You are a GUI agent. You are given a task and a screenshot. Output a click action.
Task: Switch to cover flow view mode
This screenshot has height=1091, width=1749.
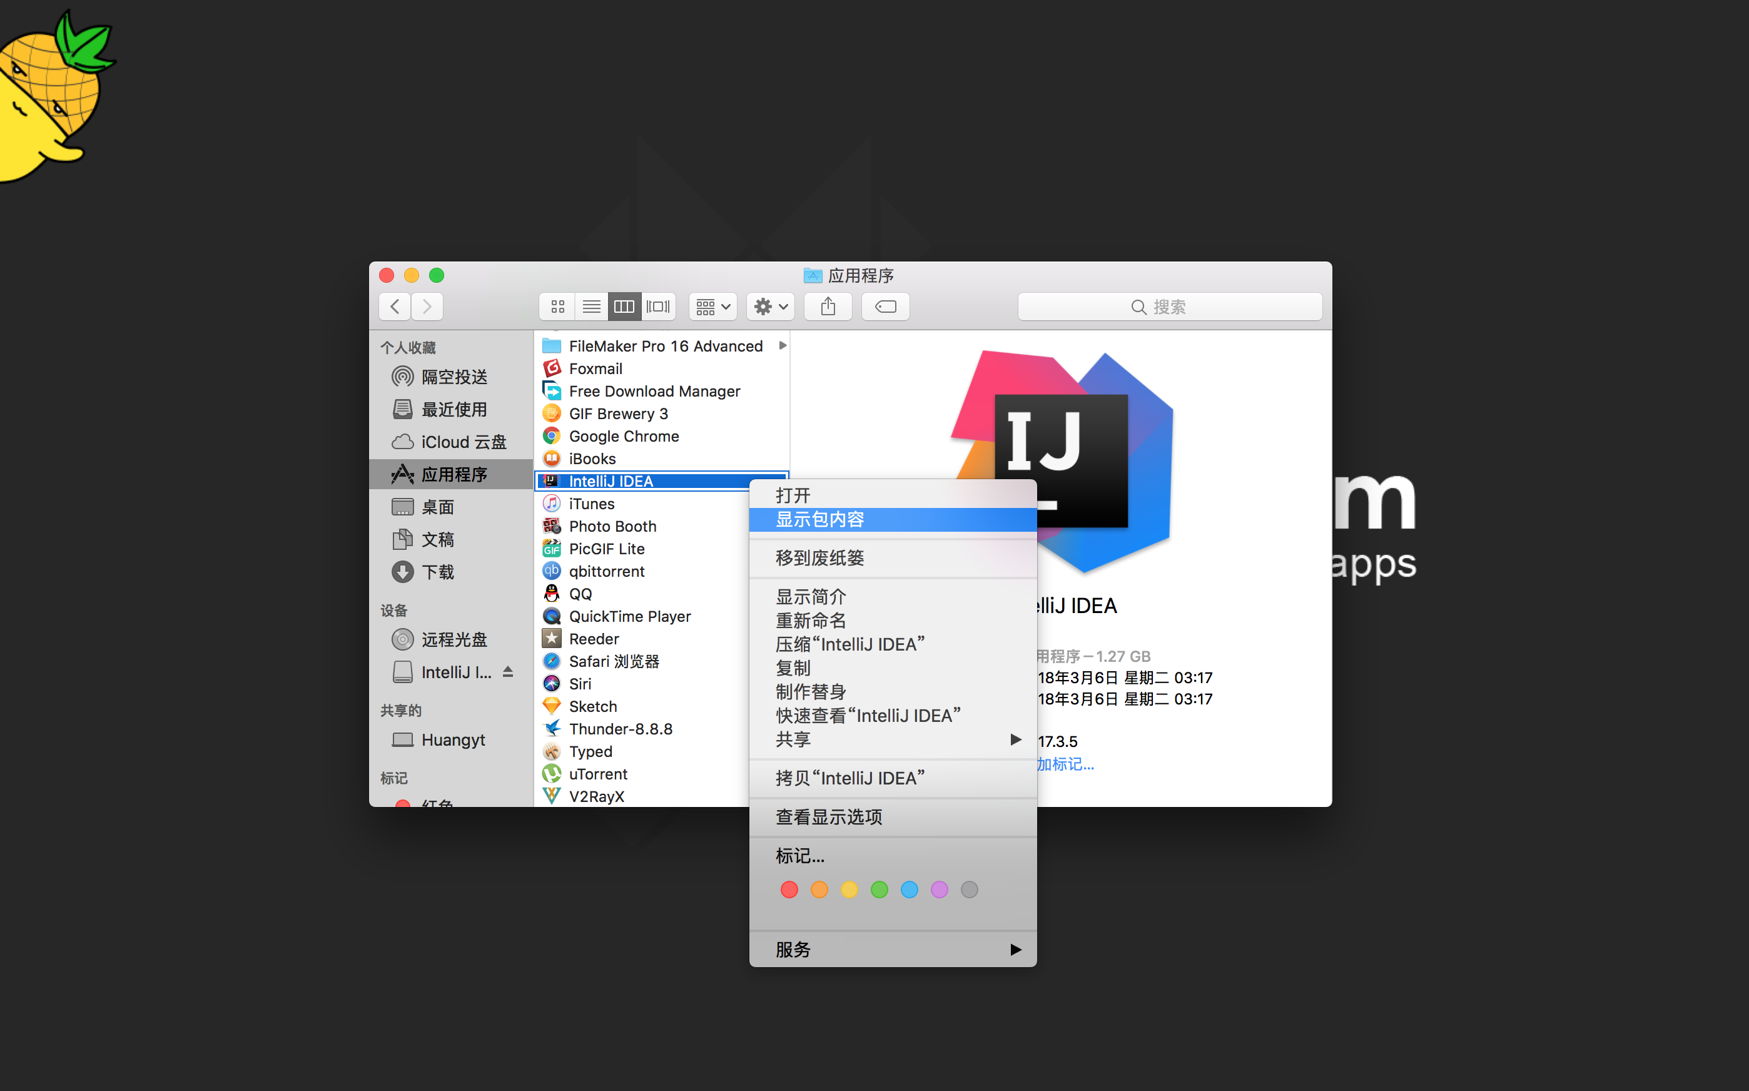pyautogui.click(x=658, y=307)
